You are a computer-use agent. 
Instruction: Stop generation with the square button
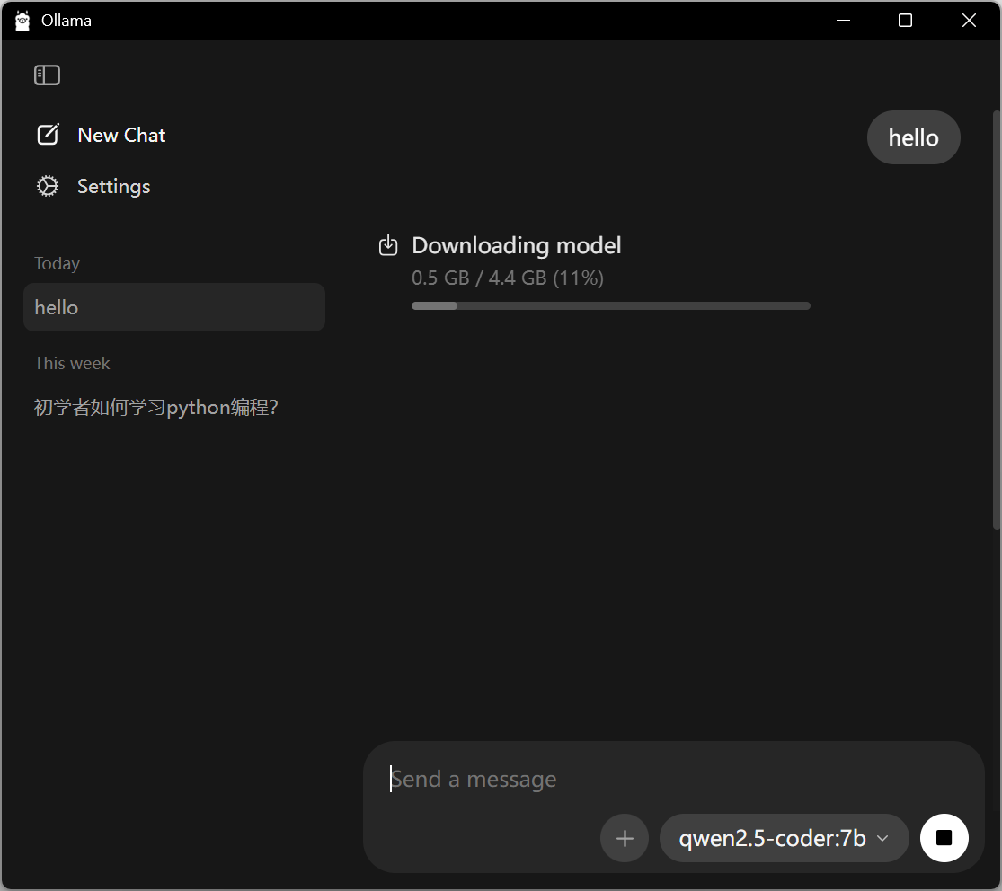pyautogui.click(x=944, y=838)
